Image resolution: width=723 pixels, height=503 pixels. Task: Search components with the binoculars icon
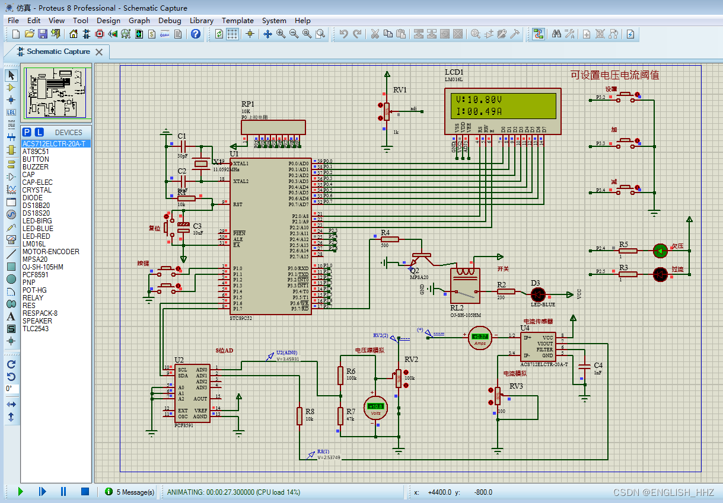(x=556, y=34)
